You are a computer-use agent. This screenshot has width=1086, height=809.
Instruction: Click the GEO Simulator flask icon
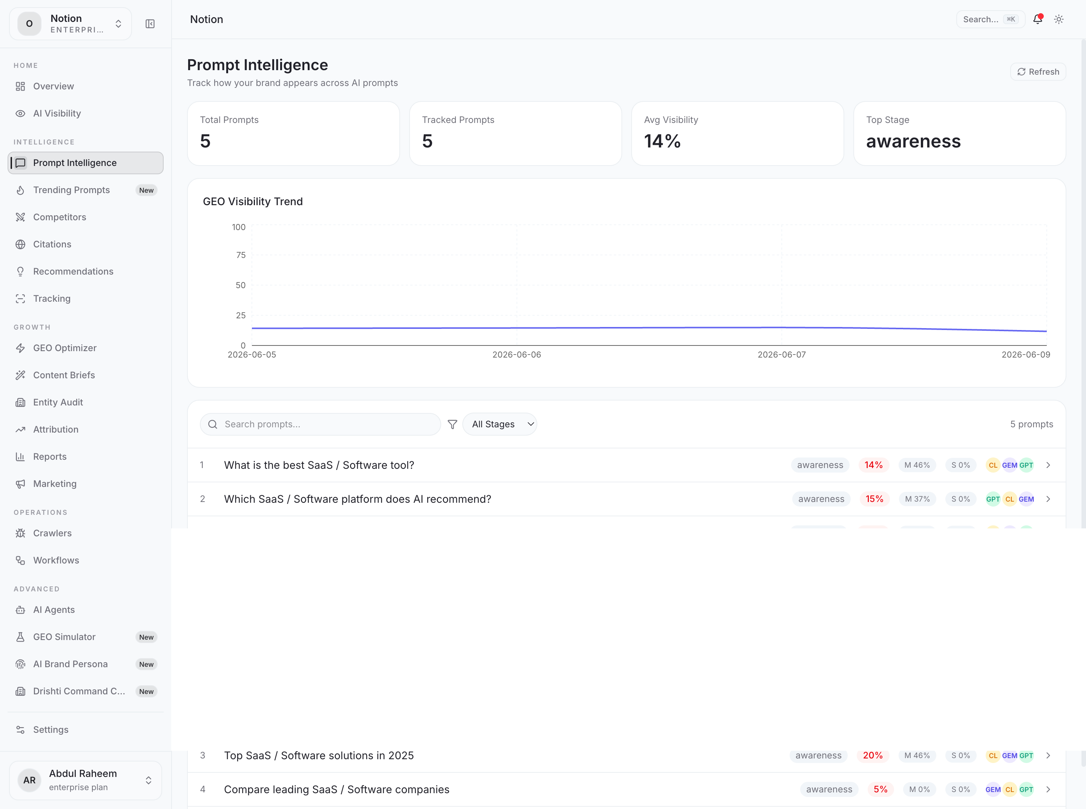pos(20,637)
